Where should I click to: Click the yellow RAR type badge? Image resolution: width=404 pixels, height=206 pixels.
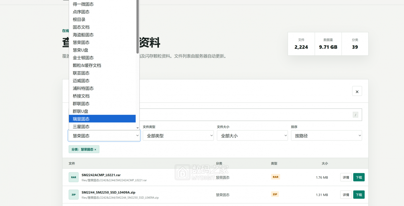click(275, 177)
